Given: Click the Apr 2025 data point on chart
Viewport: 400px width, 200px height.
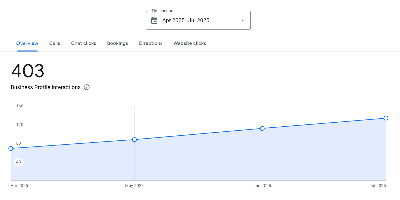Looking at the screenshot, I should coord(11,148).
